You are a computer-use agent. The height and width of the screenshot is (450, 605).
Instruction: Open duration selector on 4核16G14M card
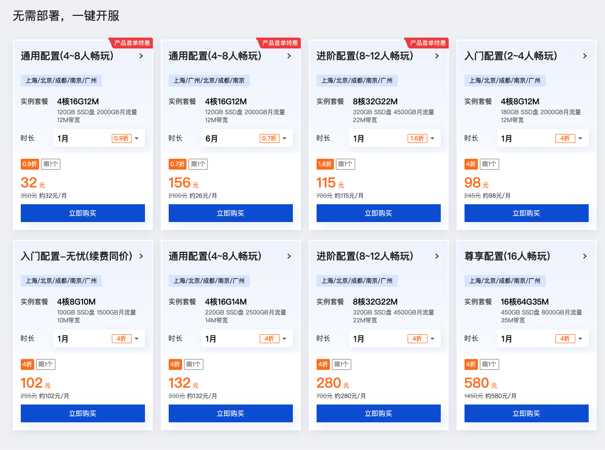(x=247, y=339)
